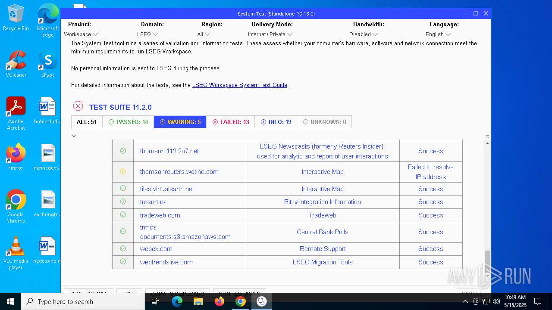
Task: Open the bobincludi Word document on desktop
Action: pyautogui.click(x=47, y=111)
